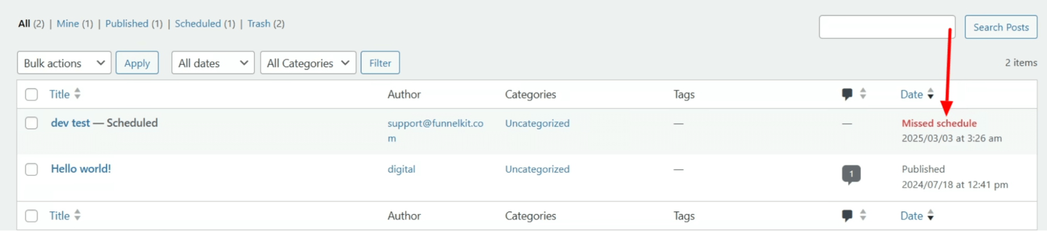
Task: Tick the checkbox for the Hello world! post
Action: [31, 169]
